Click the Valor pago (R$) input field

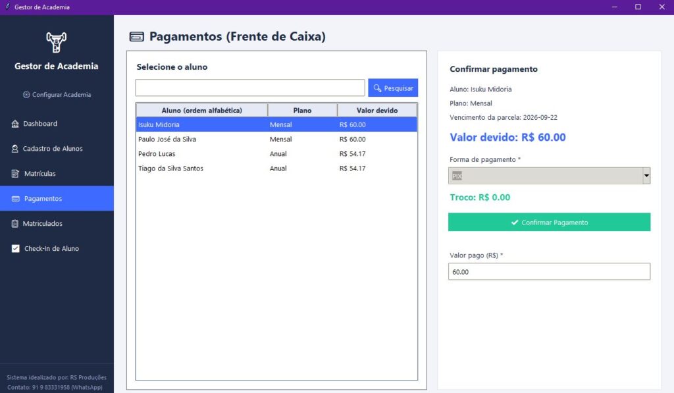click(x=549, y=272)
